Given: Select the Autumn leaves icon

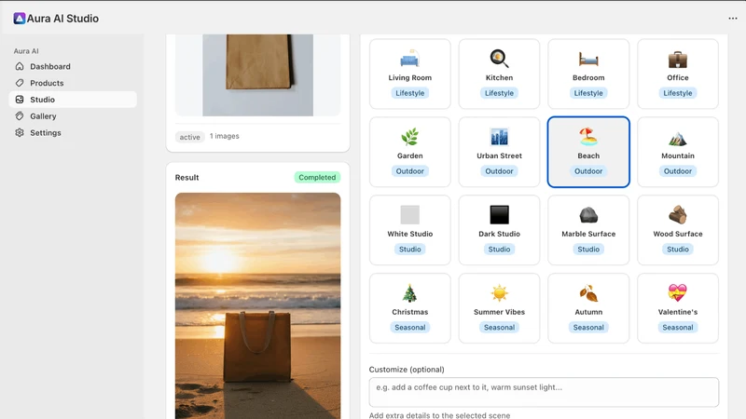Looking at the screenshot, I should coord(588,293).
